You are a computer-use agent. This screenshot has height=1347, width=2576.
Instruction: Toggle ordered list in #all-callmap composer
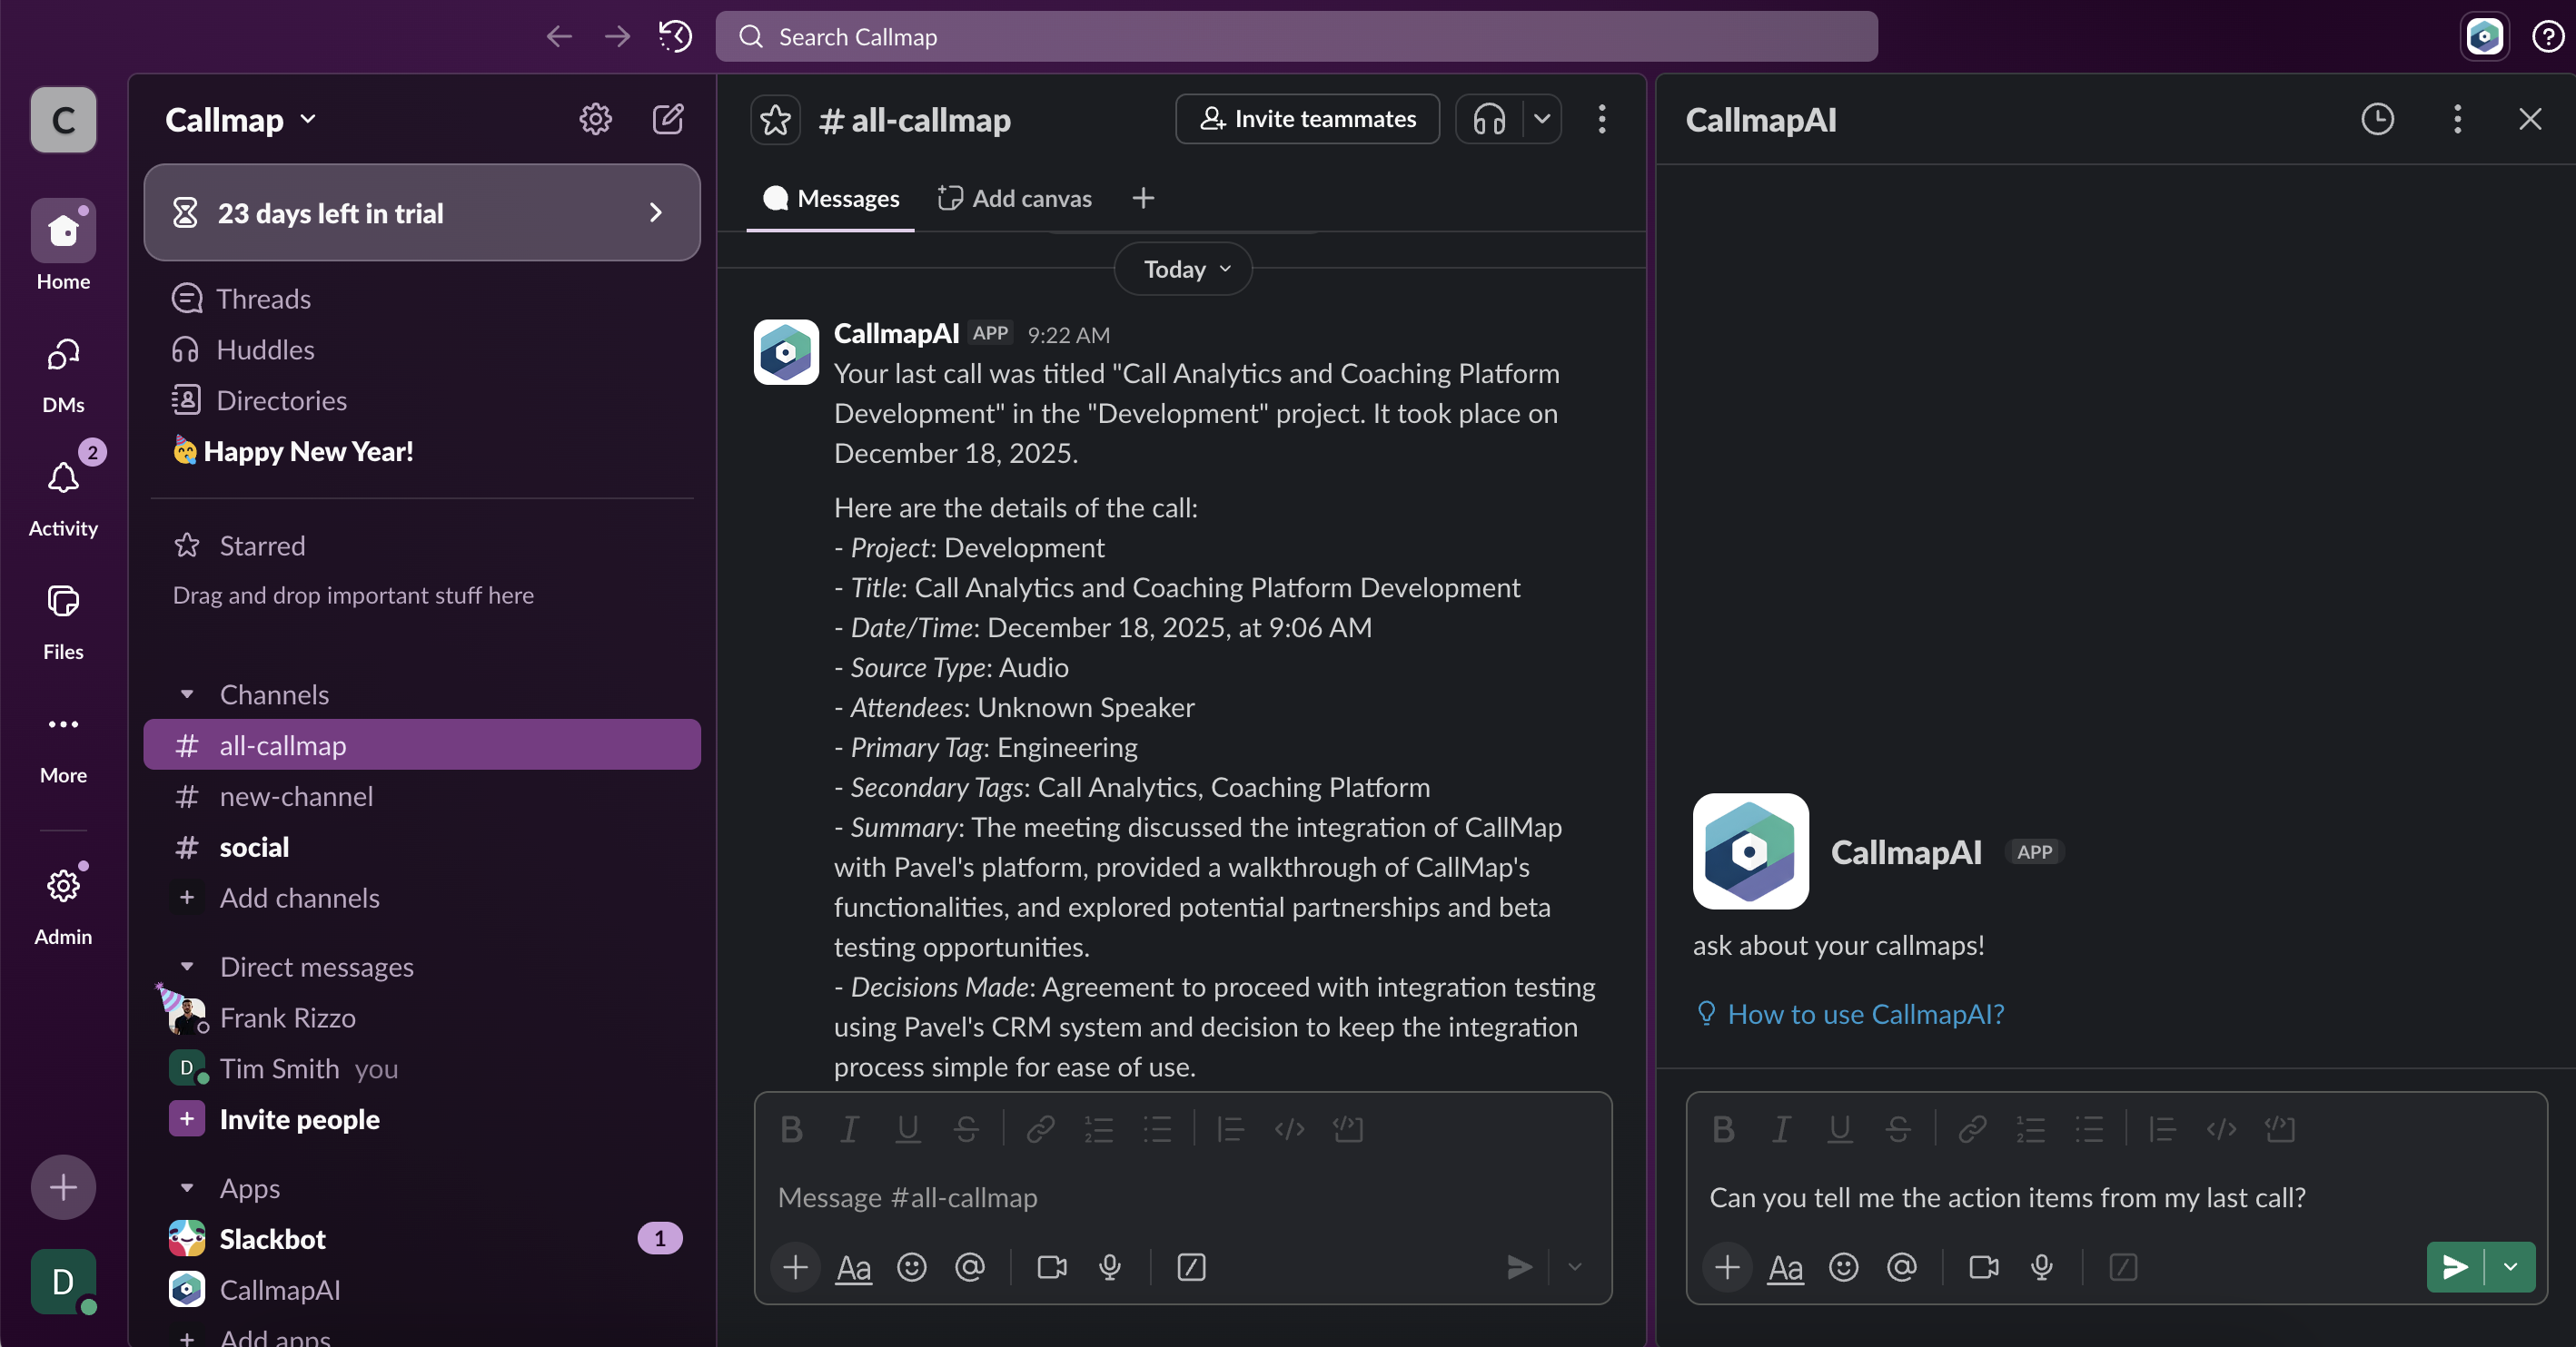1099,1129
